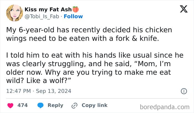Open the info circle icon
Viewport: 194px width, 113px height.
click(x=183, y=91)
